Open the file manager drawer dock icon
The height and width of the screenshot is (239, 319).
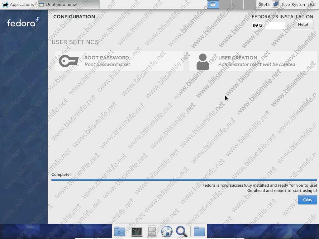point(152,231)
